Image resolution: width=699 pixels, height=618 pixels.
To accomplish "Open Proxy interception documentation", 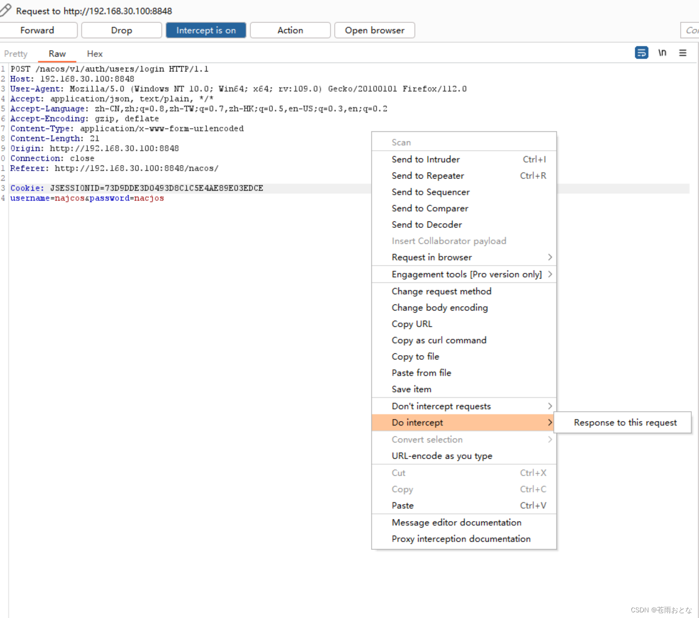I will pos(464,539).
